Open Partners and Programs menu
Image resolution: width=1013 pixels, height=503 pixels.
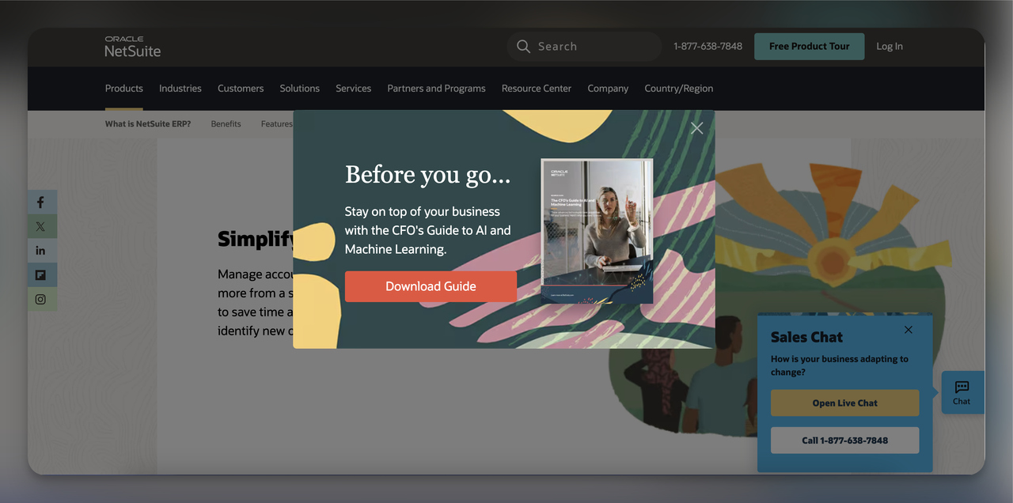(x=436, y=89)
